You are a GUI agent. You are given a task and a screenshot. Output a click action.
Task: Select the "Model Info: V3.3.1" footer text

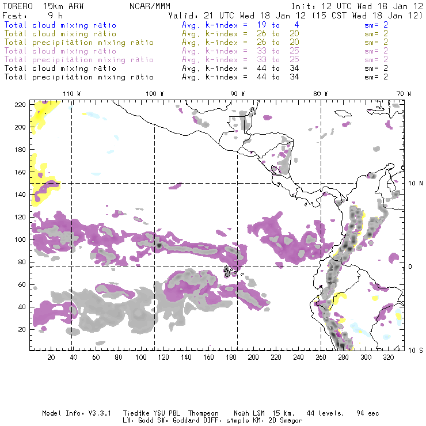[77, 413]
